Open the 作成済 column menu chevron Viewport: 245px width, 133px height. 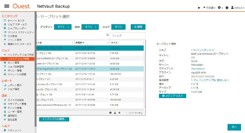pos(108,43)
